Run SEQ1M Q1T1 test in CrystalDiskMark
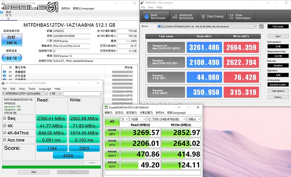 click(x=112, y=143)
